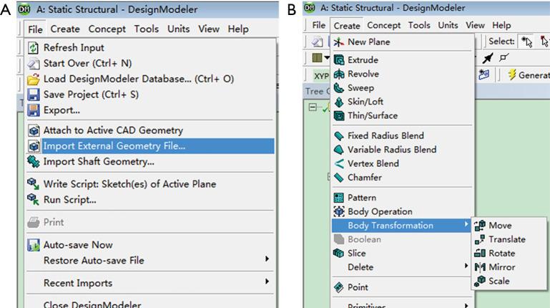Open Units menu in window B

(448, 25)
